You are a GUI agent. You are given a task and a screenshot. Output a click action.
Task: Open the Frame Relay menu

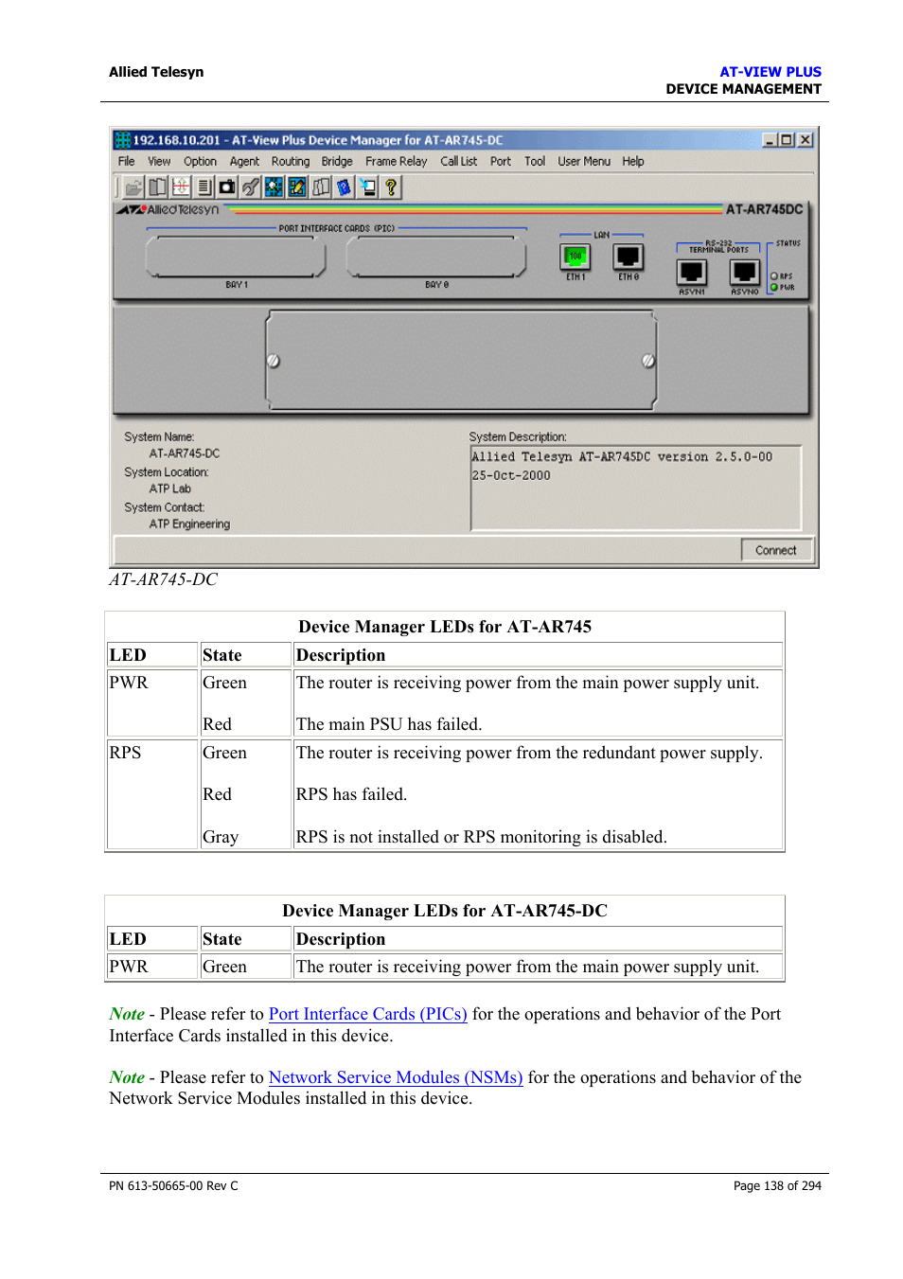[x=397, y=162]
